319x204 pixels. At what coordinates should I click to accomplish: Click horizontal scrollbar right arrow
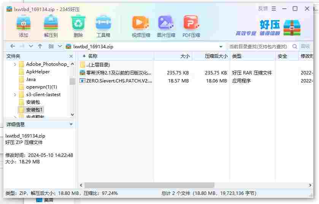pos(310,185)
